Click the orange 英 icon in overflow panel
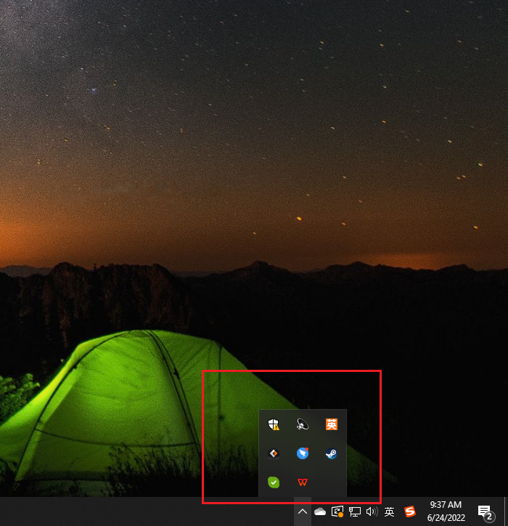508x526 pixels. [332, 425]
